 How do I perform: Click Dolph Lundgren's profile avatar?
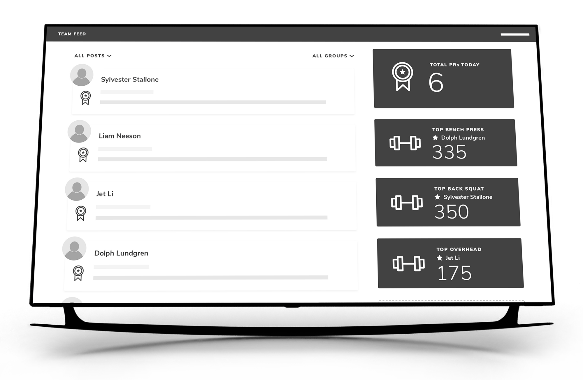[74, 248]
